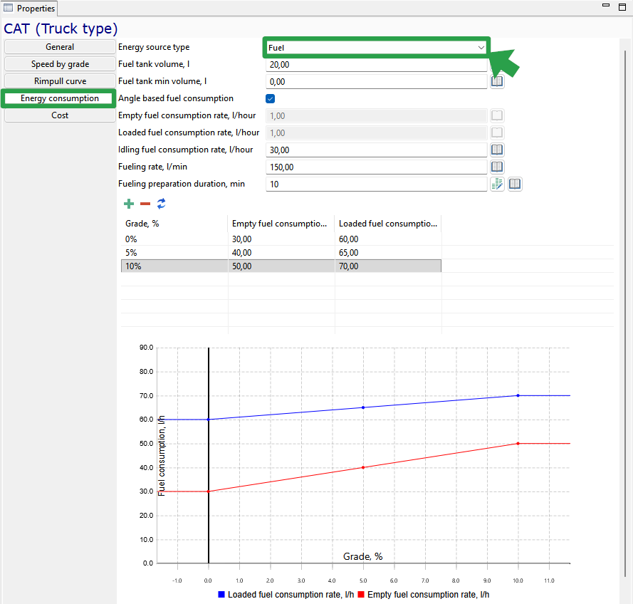Switch to the Speed by grade tab

pos(60,64)
